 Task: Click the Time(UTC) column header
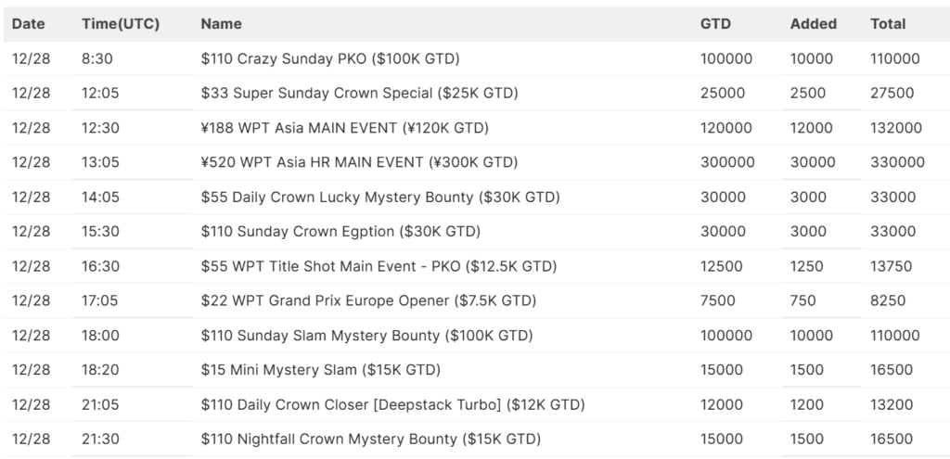(121, 24)
